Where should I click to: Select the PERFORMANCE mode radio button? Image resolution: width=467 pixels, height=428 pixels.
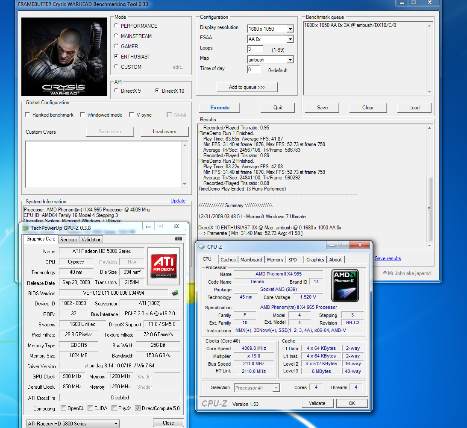pos(116,26)
